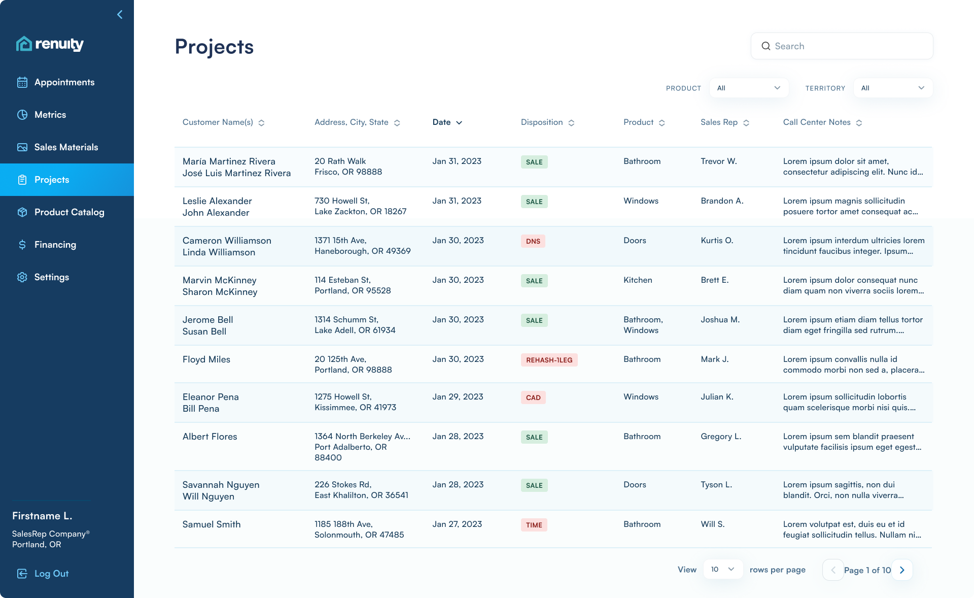Open the Product filter dropdown
The height and width of the screenshot is (598, 974).
point(748,88)
